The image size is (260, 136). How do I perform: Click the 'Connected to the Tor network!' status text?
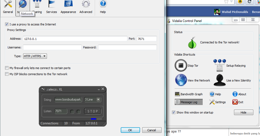[220, 42]
